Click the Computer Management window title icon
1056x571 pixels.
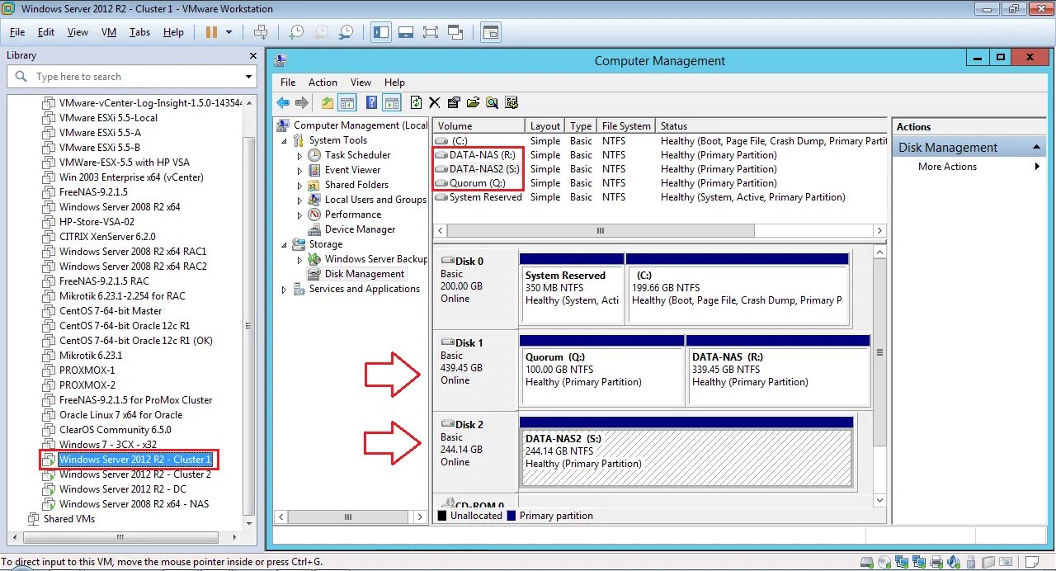280,60
